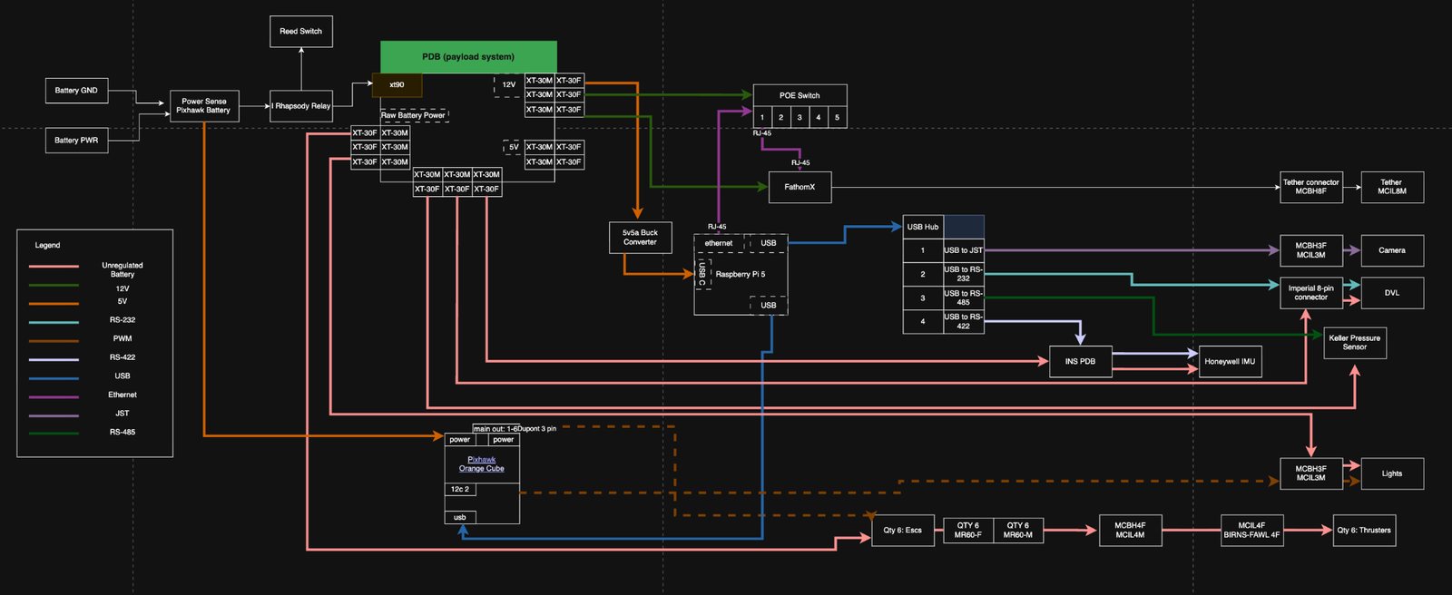The image size is (1452, 595).
Task: Click the USB Hub header cell
Action: [x=923, y=227]
